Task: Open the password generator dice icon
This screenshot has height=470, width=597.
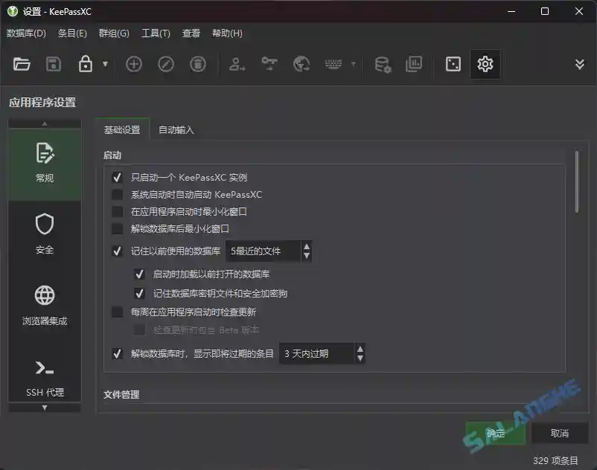Action: [453, 64]
